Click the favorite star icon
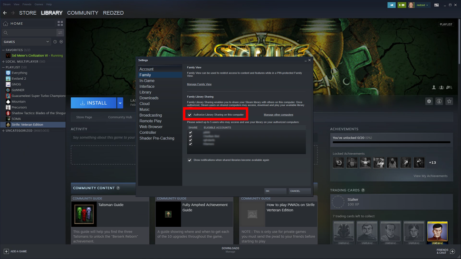This screenshot has width=461, height=259. coord(449,101)
